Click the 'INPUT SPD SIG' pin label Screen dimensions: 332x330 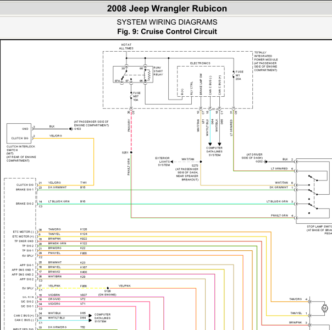tap(23, 329)
